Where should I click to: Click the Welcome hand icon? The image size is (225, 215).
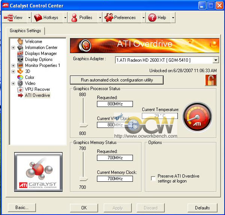tap(20, 41)
